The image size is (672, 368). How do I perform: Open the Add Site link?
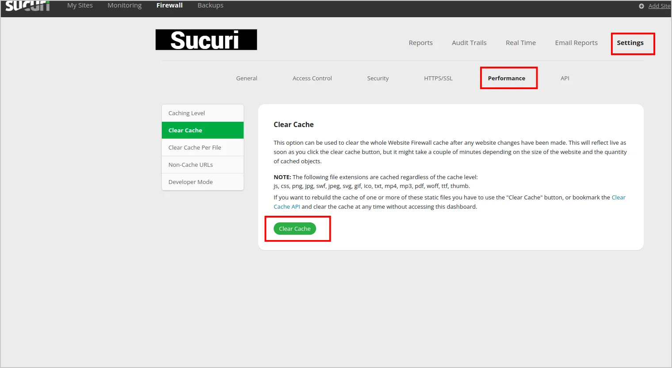(659, 6)
